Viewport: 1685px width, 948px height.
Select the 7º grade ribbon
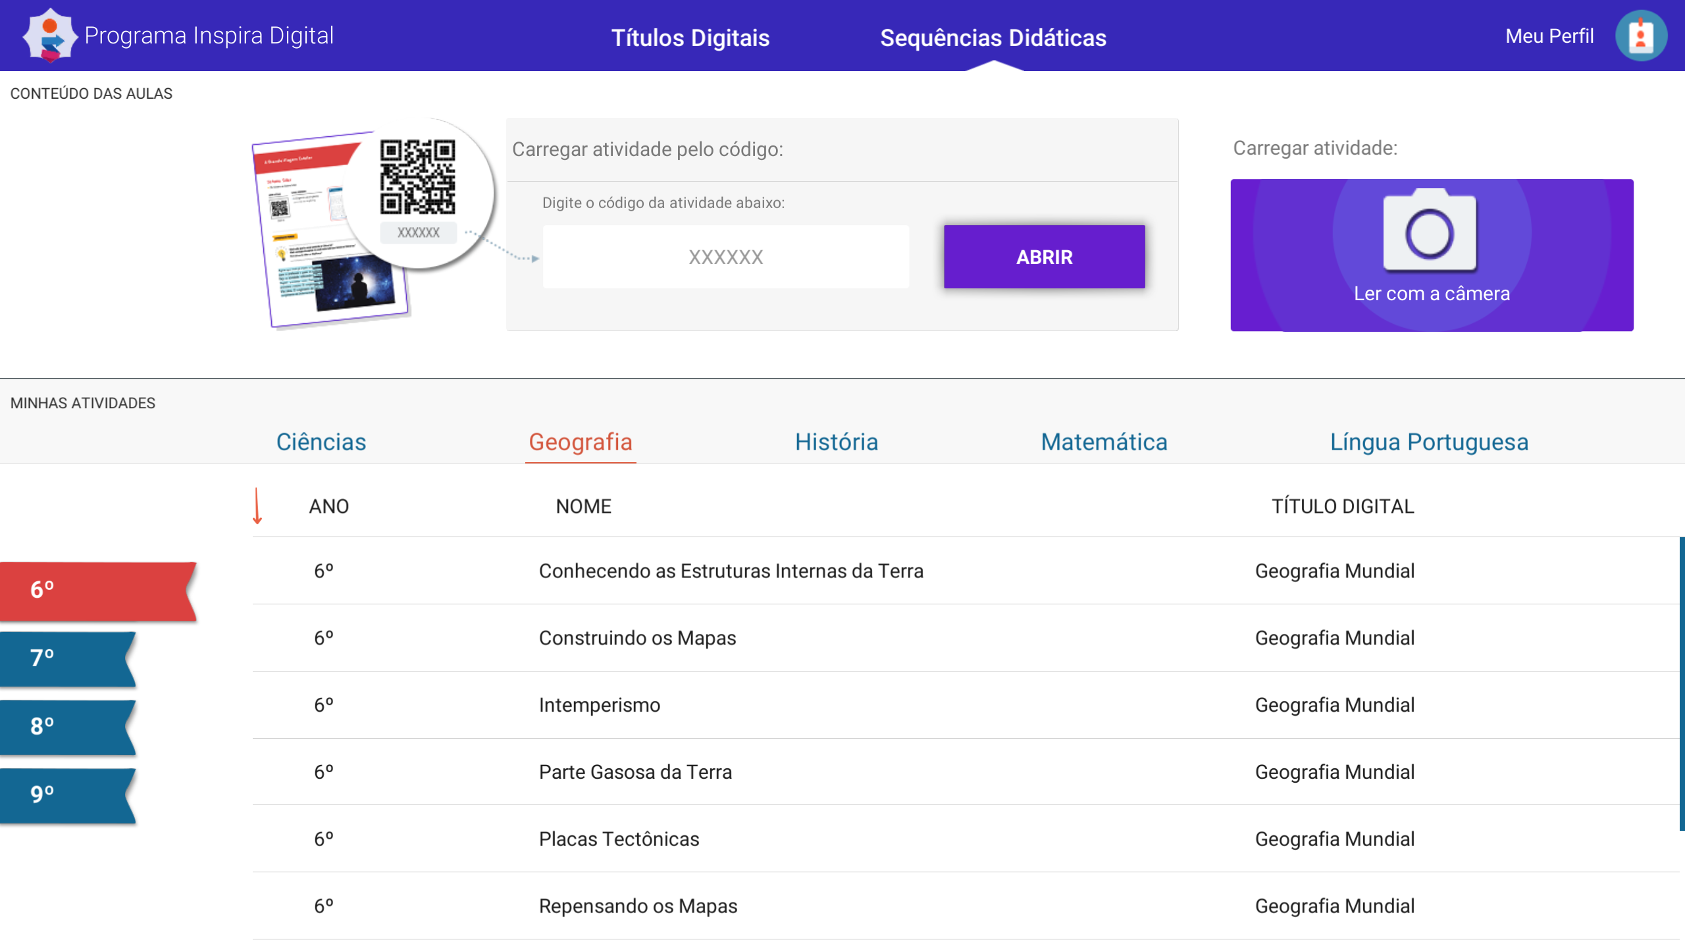68,659
